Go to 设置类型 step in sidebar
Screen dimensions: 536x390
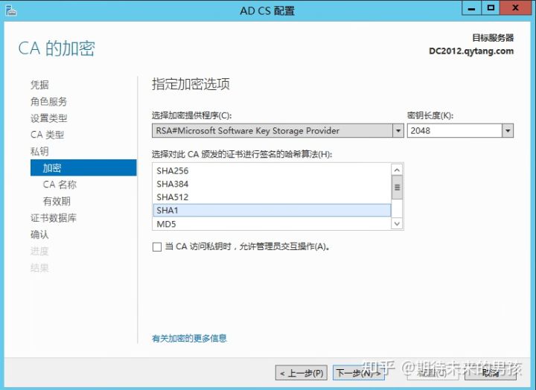(48, 118)
